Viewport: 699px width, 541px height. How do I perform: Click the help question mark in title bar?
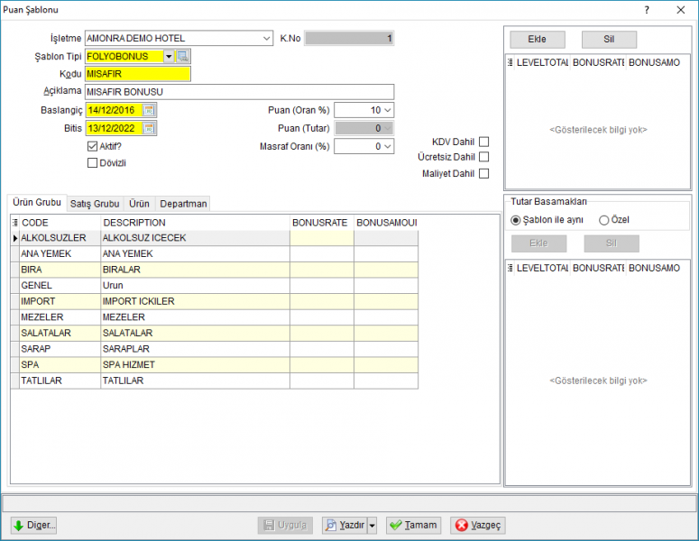647,10
